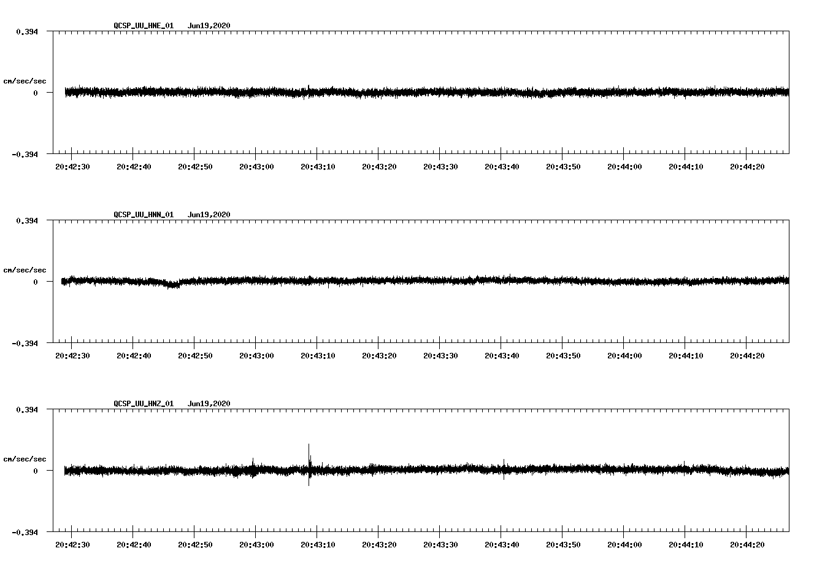Select the cm/sec/sec units label on HNE plot

pos(25,81)
